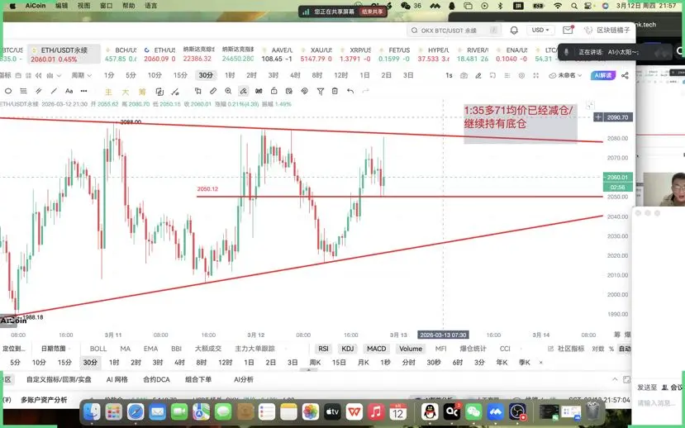This screenshot has width=685, height=428.
Task: Open Safari from the Dock
Action: [x=136, y=411]
